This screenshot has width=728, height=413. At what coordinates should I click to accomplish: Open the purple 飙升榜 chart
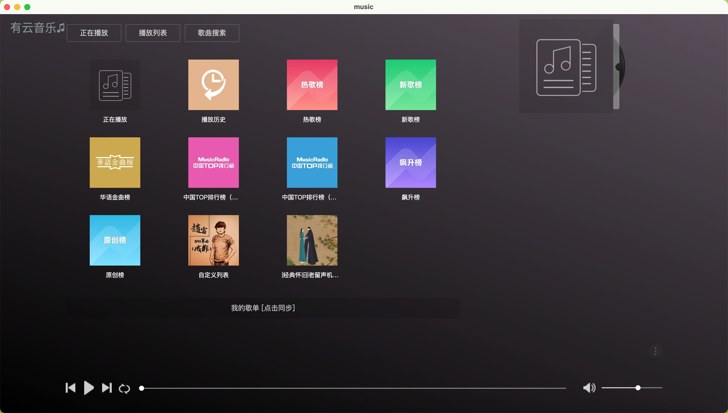(411, 163)
